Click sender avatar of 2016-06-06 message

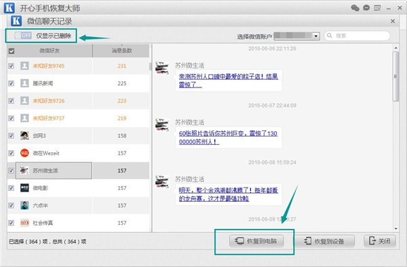[162, 68]
